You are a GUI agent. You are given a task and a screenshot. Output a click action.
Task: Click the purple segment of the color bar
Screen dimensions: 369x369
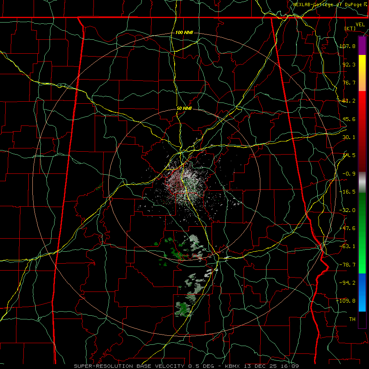coord(362,46)
